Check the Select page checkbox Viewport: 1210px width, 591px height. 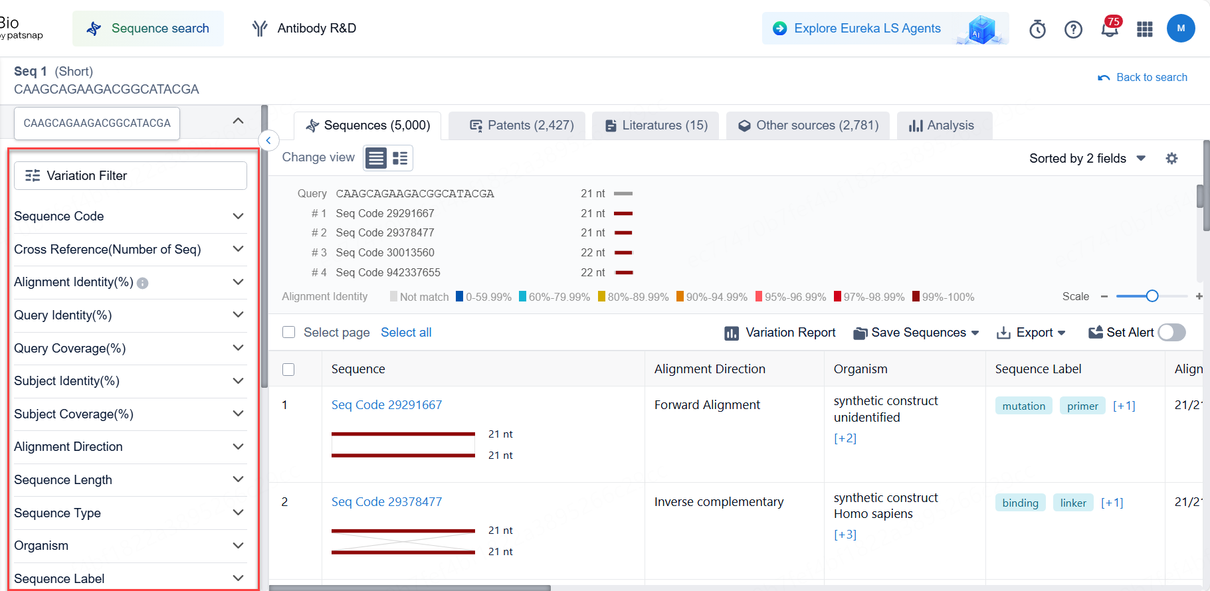point(288,332)
